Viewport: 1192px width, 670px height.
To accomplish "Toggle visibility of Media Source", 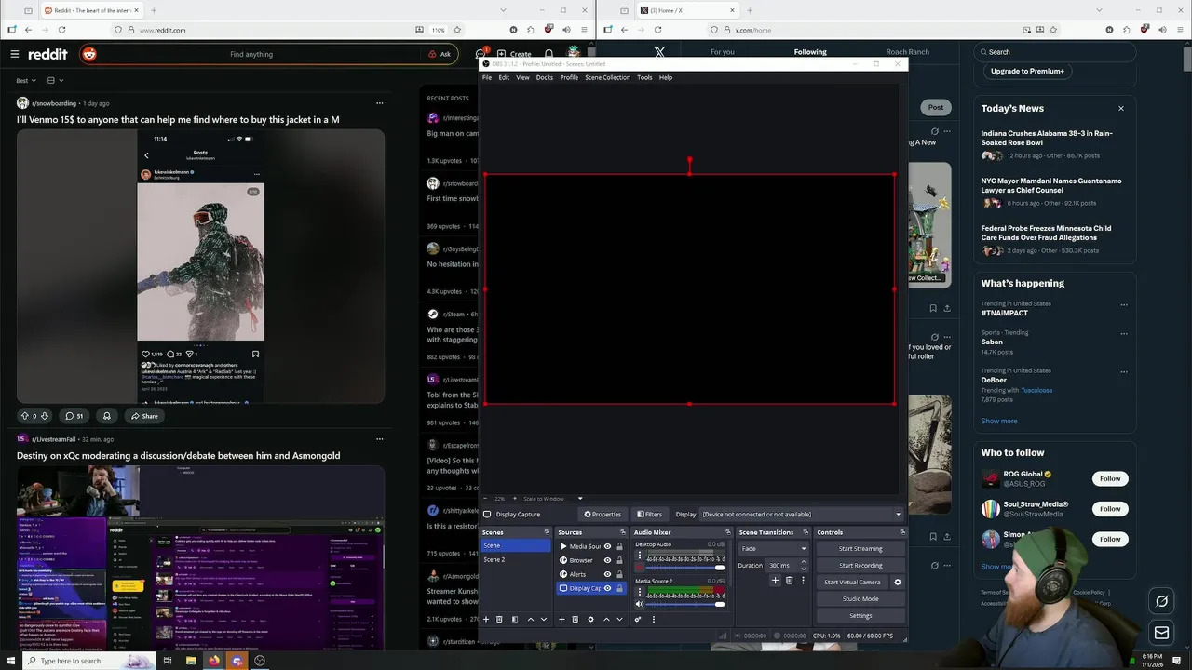I will [x=607, y=546].
